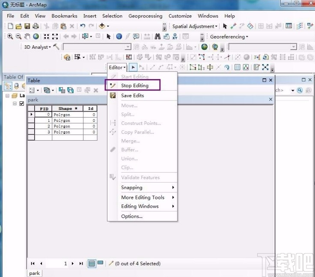Select the Zoom In magnifier tool
This screenshot has height=277, width=315.
click(10, 36)
